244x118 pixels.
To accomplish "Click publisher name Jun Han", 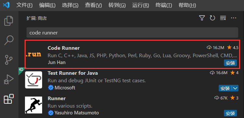I will click(x=56, y=62).
